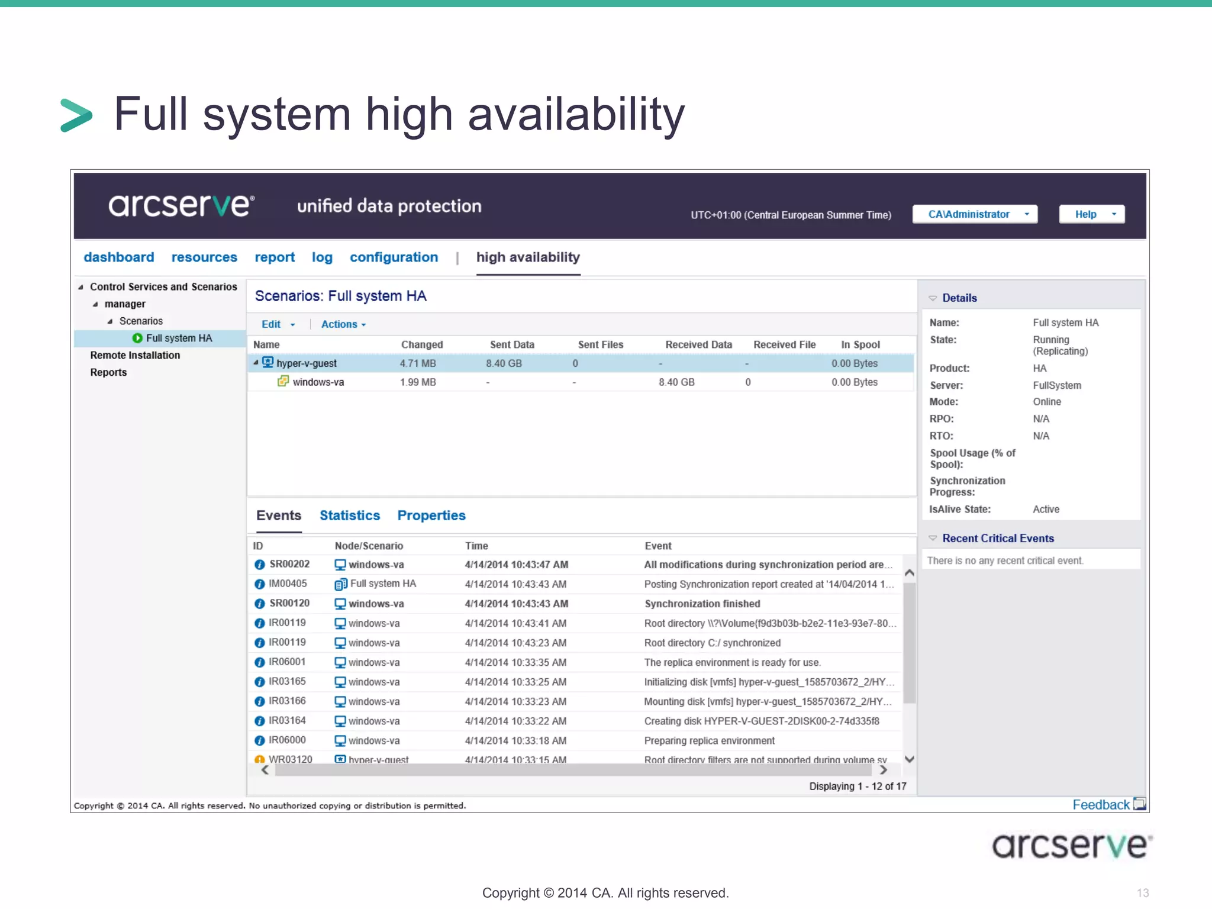The width and height of the screenshot is (1212, 909).
Task: Click the scenario icon next to IM00405's Full system HA
Action: coord(341,584)
